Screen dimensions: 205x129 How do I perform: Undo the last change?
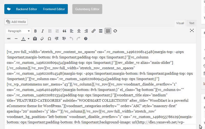pos(71,38)
